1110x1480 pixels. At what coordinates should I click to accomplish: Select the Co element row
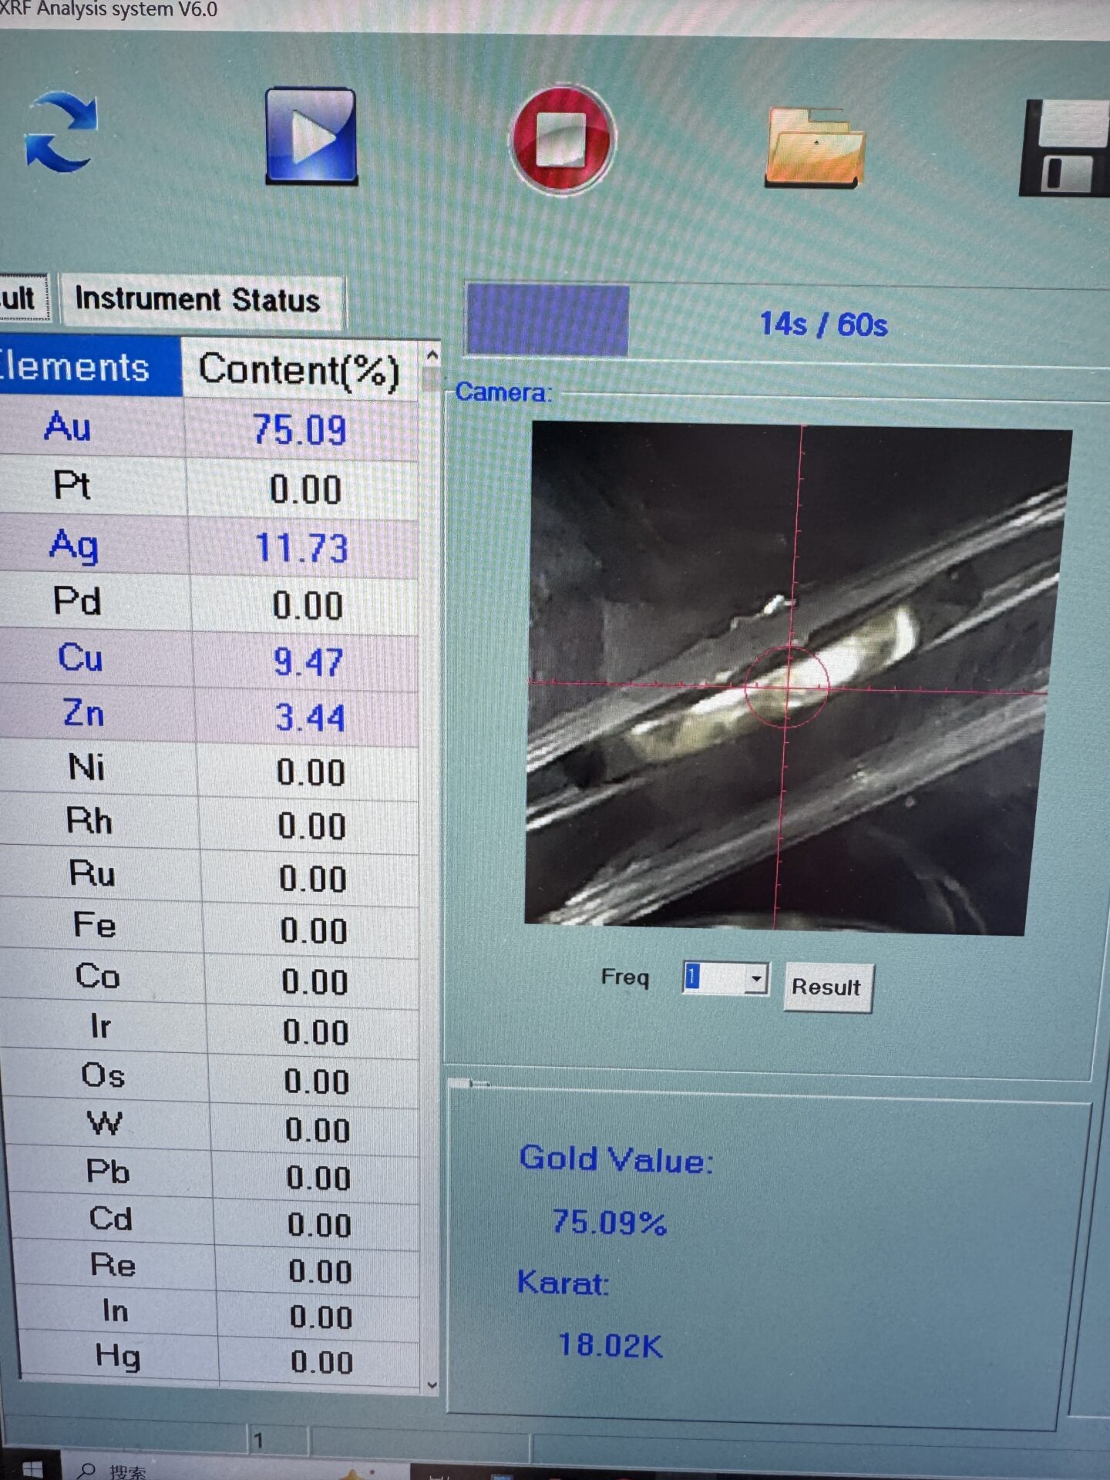pyautogui.click(x=208, y=978)
